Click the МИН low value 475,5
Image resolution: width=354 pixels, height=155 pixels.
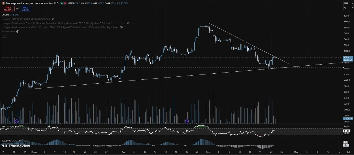[101, 3]
